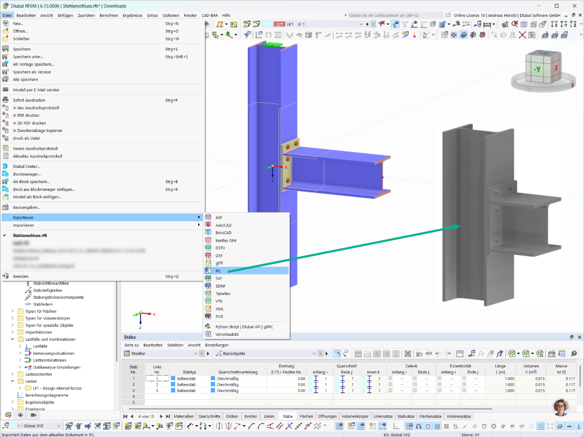The width and height of the screenshot is (584, 438).
Task: Go to first table page arrow
Action: point(126,416)
